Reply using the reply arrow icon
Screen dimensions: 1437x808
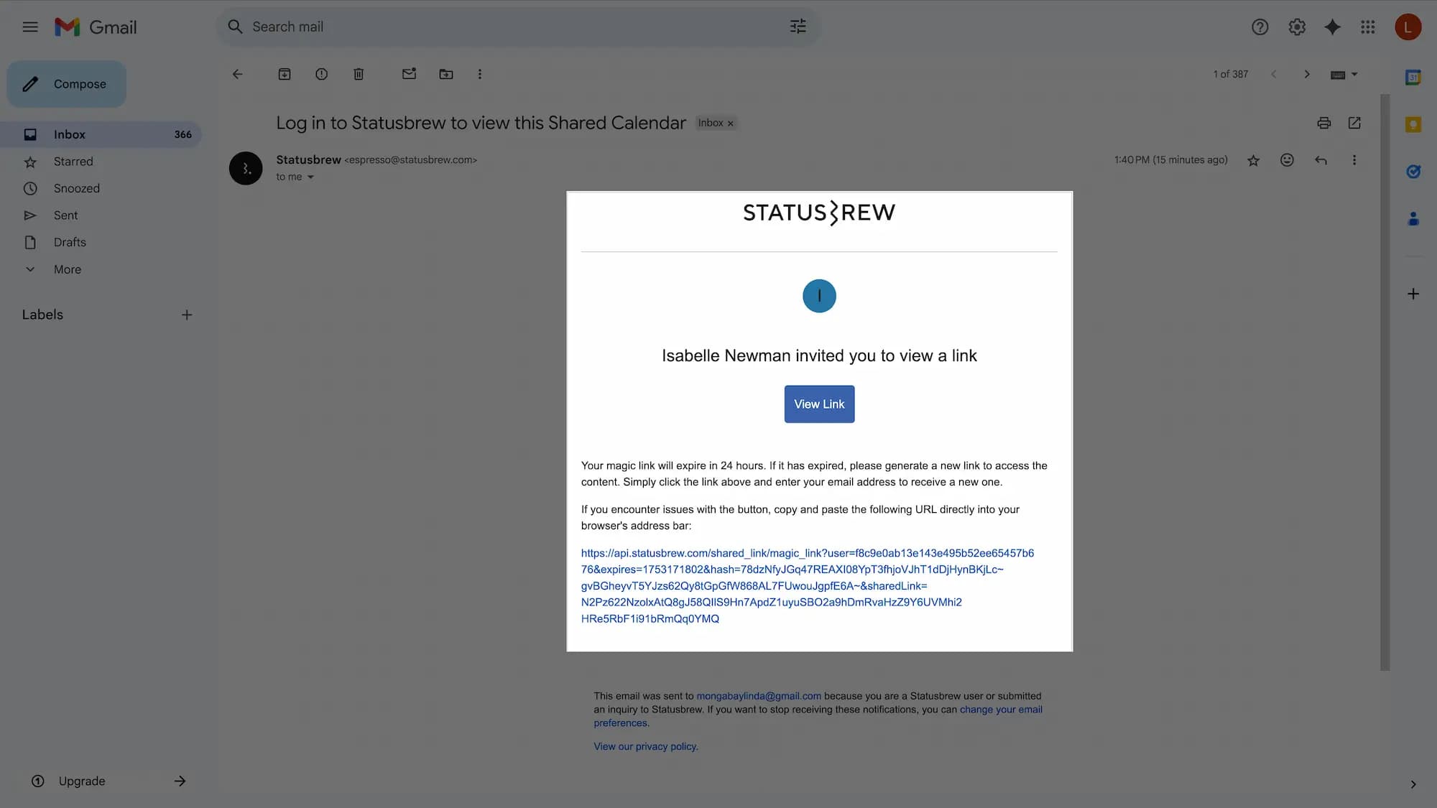pyautogui.click(x=1321, y=160)
